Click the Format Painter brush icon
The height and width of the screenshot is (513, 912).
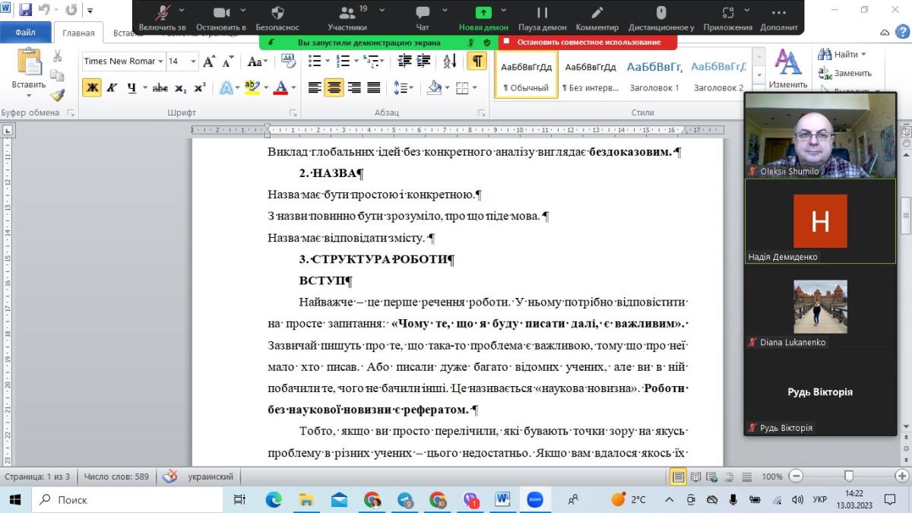tap(58, 95)
